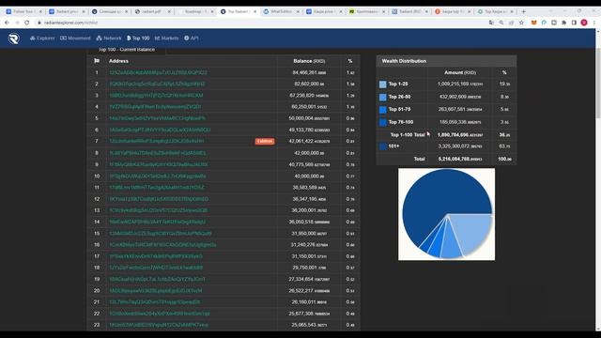Open the browser side panel icon
Viewport: 601px width, 338px height.
tap(574, 23)
